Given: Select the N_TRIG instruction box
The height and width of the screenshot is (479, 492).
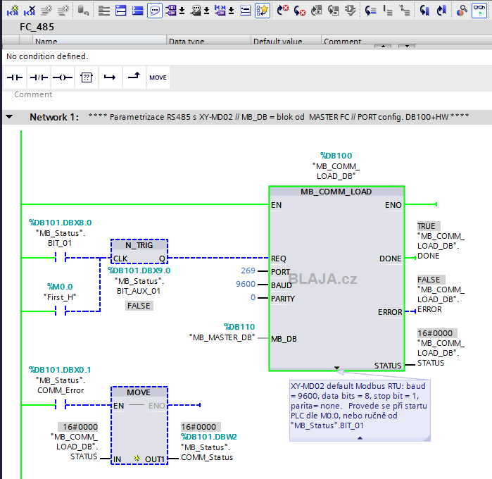Looking at the screenshot, I should tap(139, 251).
